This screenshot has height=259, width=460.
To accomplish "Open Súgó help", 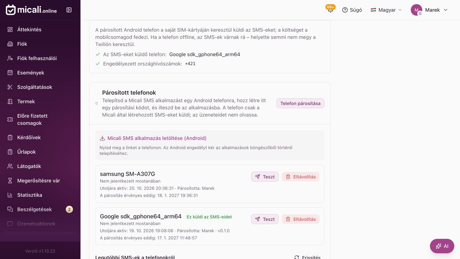I will click(352, 10).
